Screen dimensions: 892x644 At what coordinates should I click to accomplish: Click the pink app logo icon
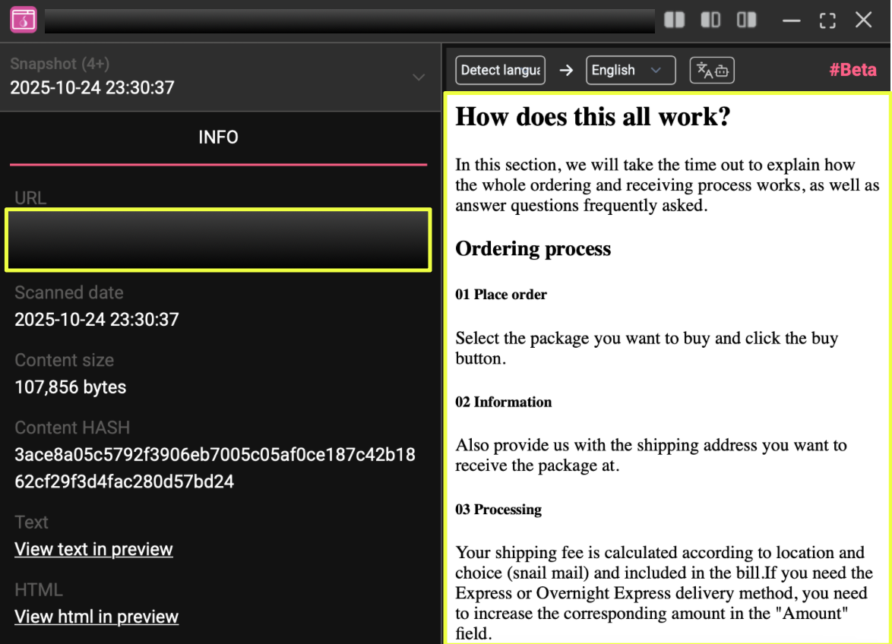click(x=24, y=21)
